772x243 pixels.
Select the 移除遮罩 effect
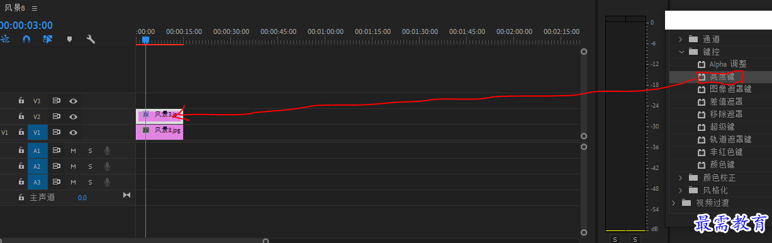(x=726, y=115)
